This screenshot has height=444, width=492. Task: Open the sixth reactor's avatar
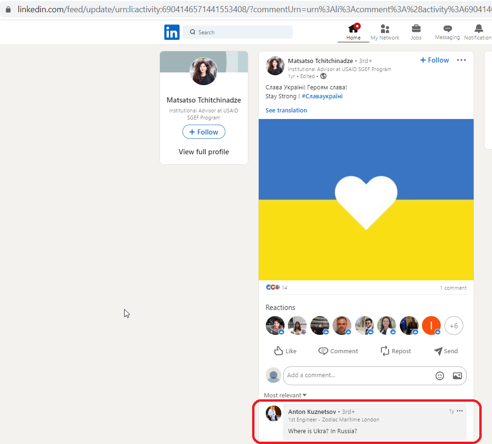tap(387, 325)
